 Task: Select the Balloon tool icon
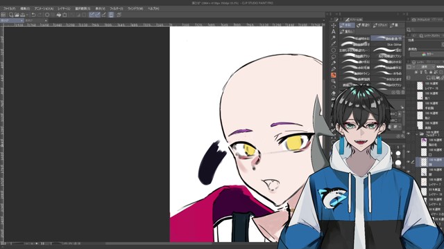pos(333,57)
